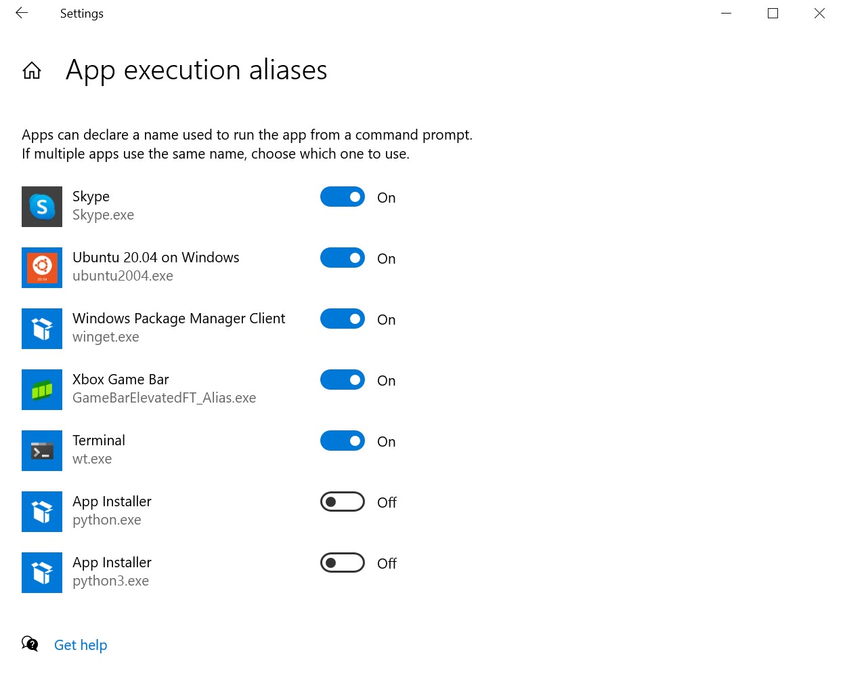Click the Get help chat icon

coord(30,644)
